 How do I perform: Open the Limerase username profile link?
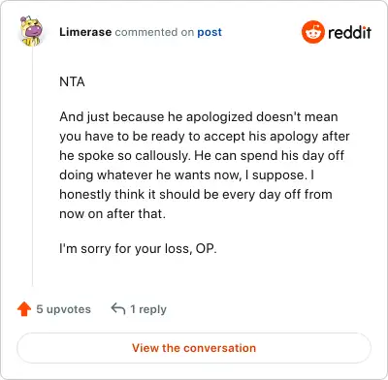85,32
